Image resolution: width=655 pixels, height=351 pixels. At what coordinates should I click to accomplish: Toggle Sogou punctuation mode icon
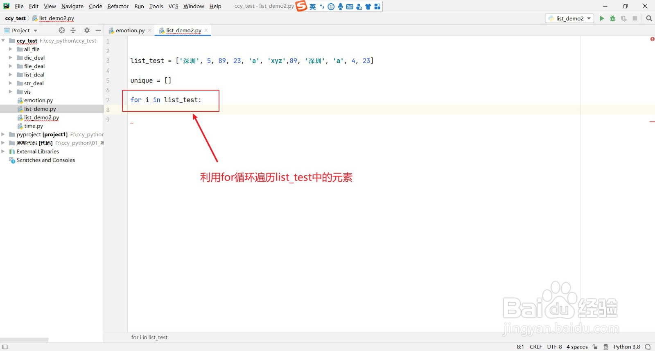click(322, 7)
